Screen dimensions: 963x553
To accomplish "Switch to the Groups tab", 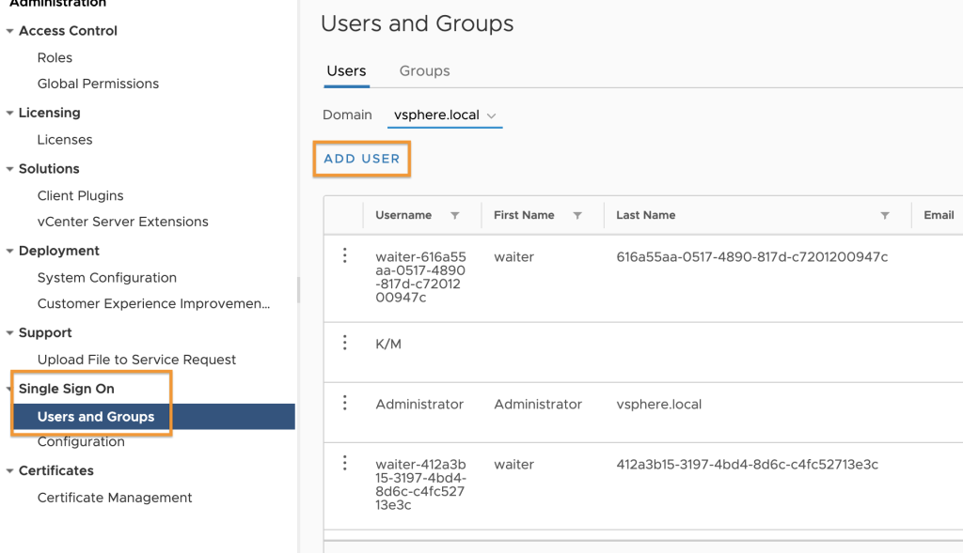I will [x=424, y=71].
